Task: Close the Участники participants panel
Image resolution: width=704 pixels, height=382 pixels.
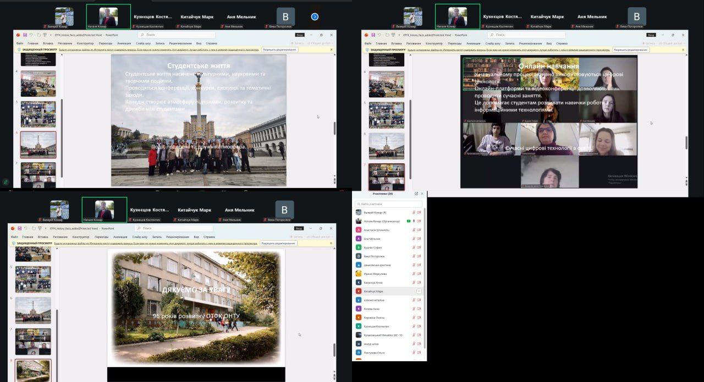Action: [422, 193]
